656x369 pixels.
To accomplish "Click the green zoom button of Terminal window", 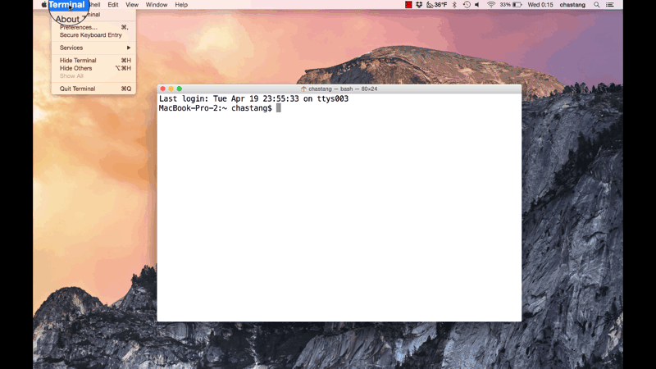I will click(180, 89).
